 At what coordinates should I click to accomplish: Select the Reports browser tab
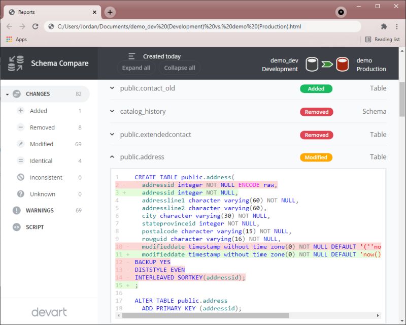click(52, 12)
